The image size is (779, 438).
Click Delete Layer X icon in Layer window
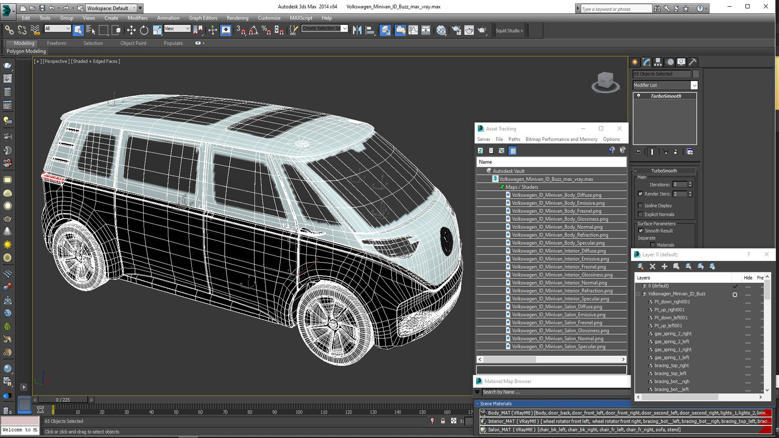pos(652,266)
